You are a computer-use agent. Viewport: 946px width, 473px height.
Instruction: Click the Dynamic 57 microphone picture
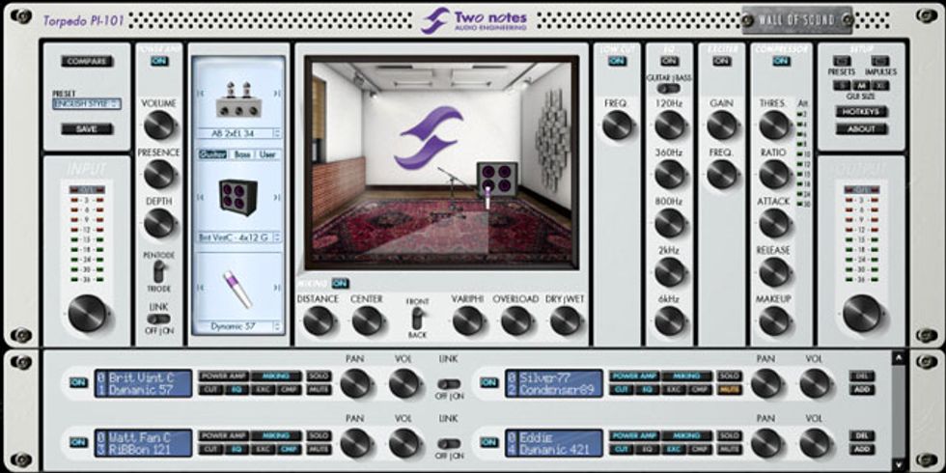(x=237, y=289)
